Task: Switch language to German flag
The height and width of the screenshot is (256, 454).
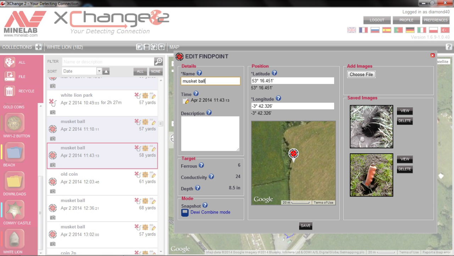Action: point(410,30)
